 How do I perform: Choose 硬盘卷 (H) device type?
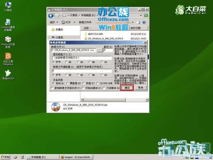(x=73, y=83)
